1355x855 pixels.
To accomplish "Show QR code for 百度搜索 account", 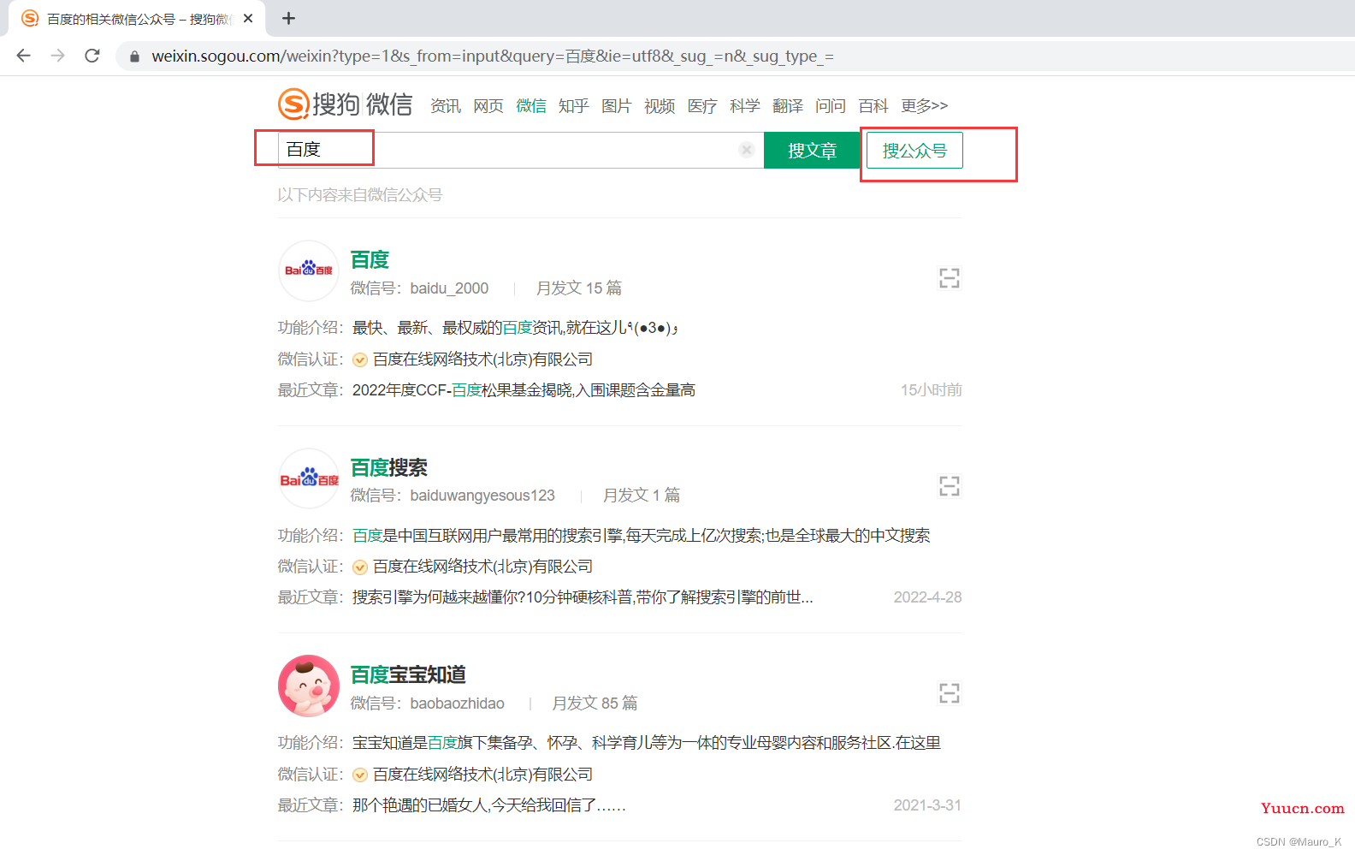I will pyautogui.click(x=949, y=486).
